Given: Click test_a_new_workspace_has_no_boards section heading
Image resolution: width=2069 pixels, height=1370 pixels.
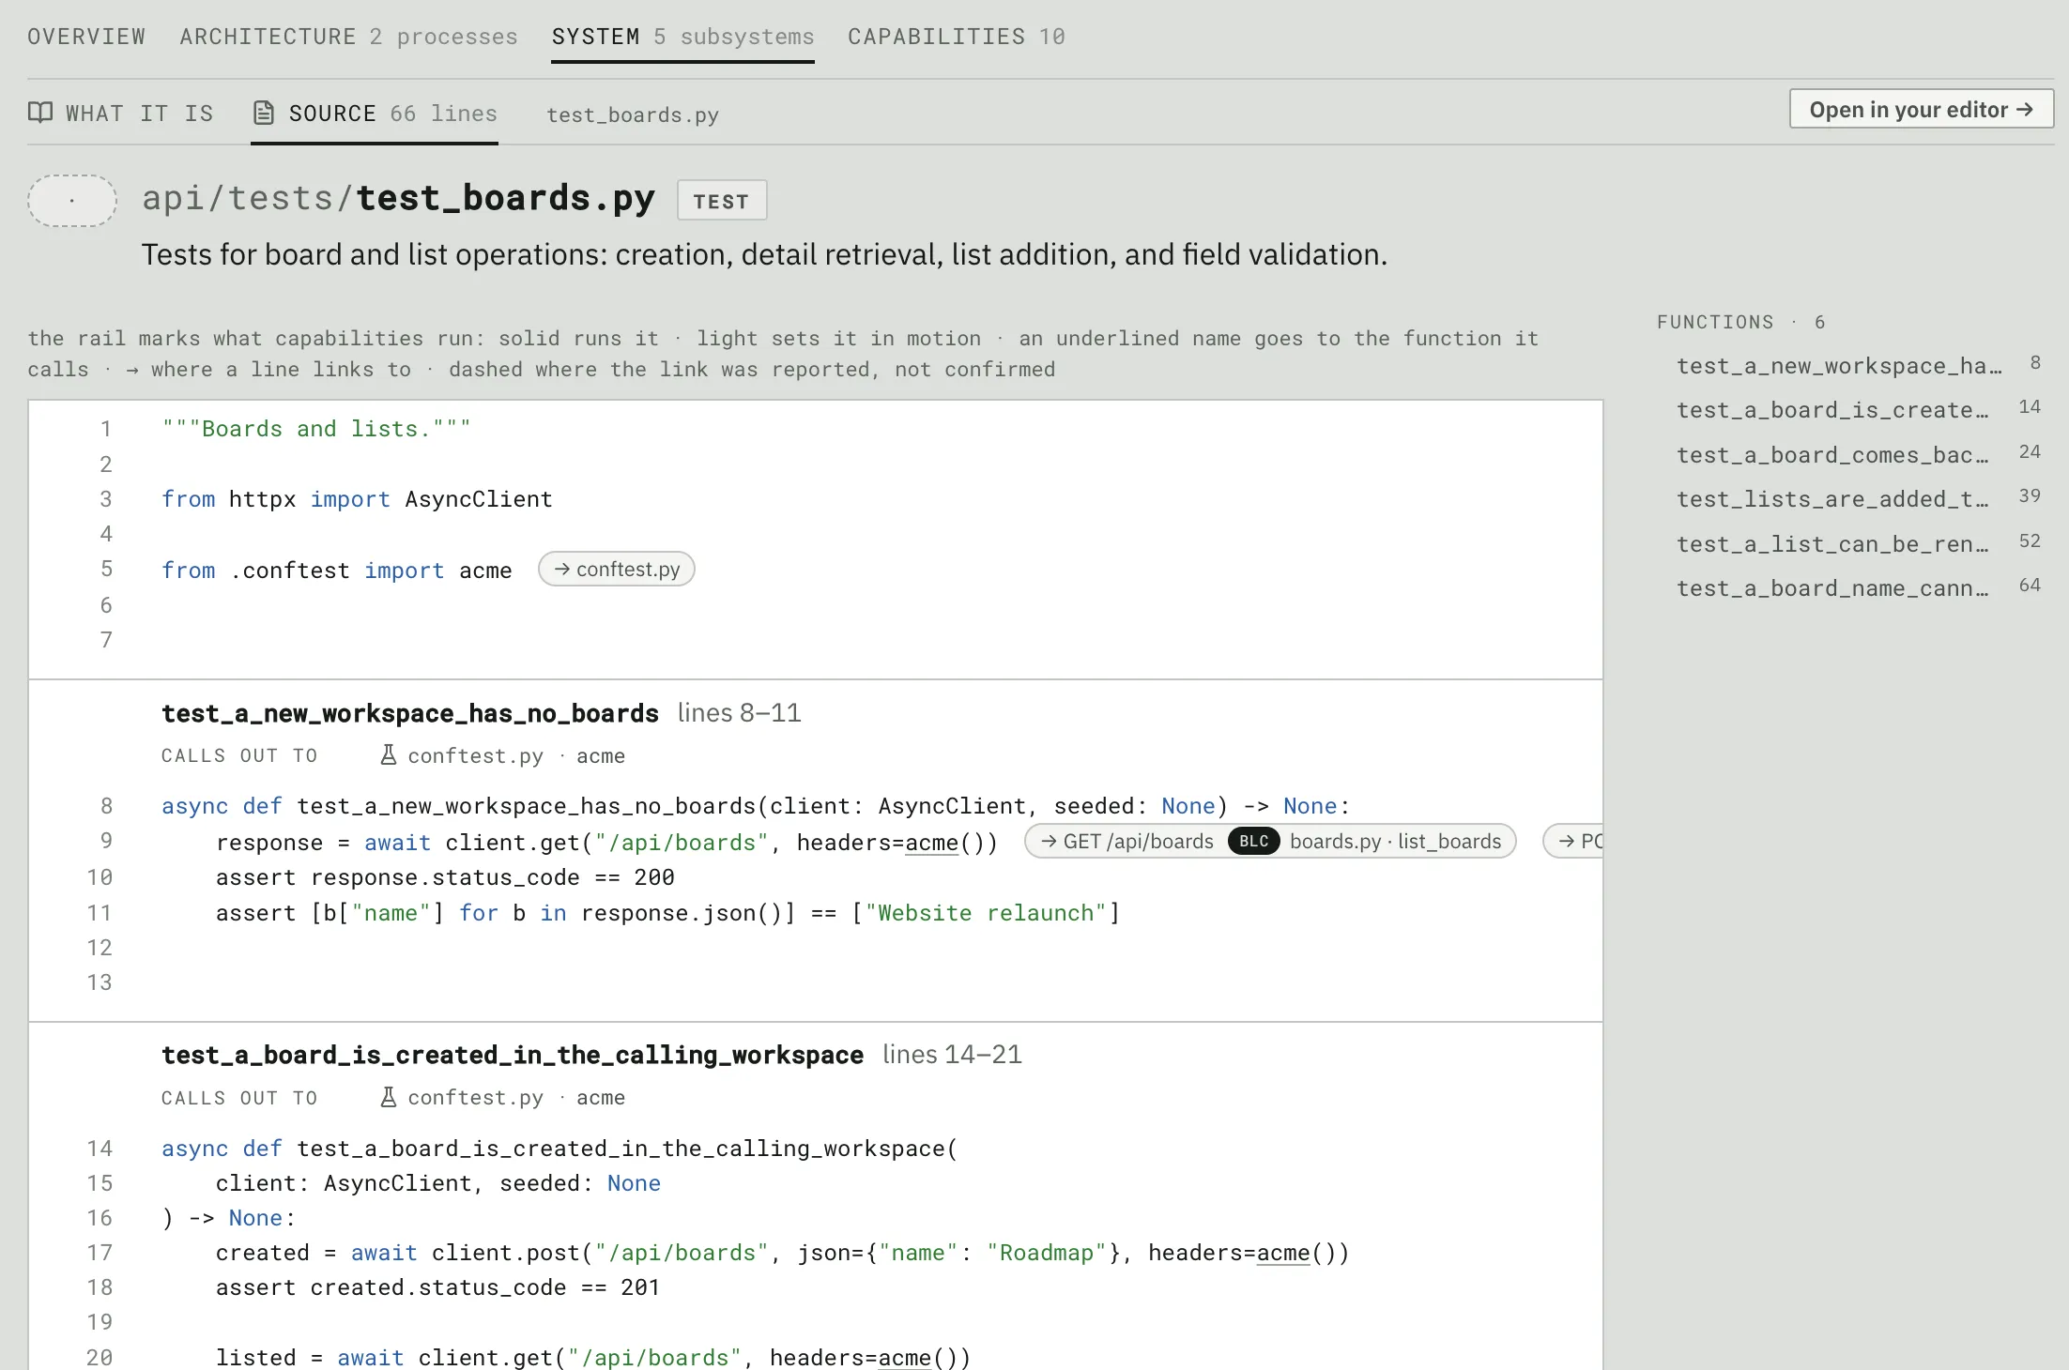Looking at the screenshot, I should pos(410,713).
